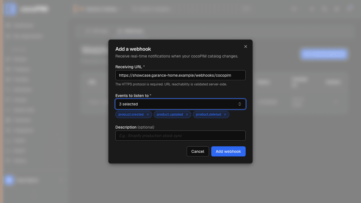
Task: Cancel the webhook creation
Action: pos(198,151)
